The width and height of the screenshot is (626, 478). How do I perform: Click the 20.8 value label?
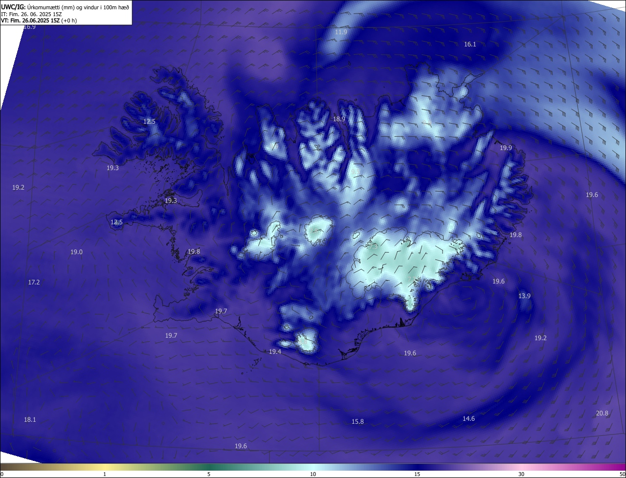pos(602,413)
